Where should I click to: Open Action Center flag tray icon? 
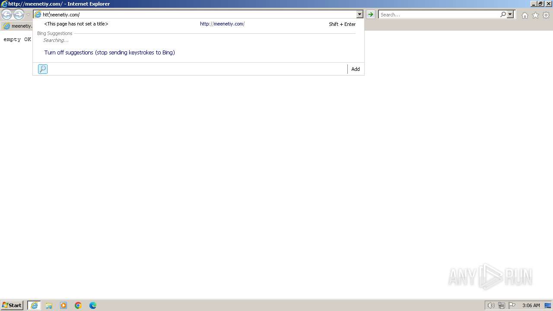pos(512,305)
